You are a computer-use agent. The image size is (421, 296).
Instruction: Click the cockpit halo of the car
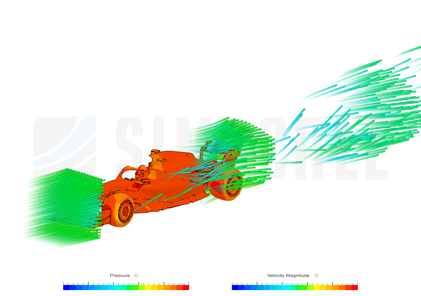coord(132,173)
